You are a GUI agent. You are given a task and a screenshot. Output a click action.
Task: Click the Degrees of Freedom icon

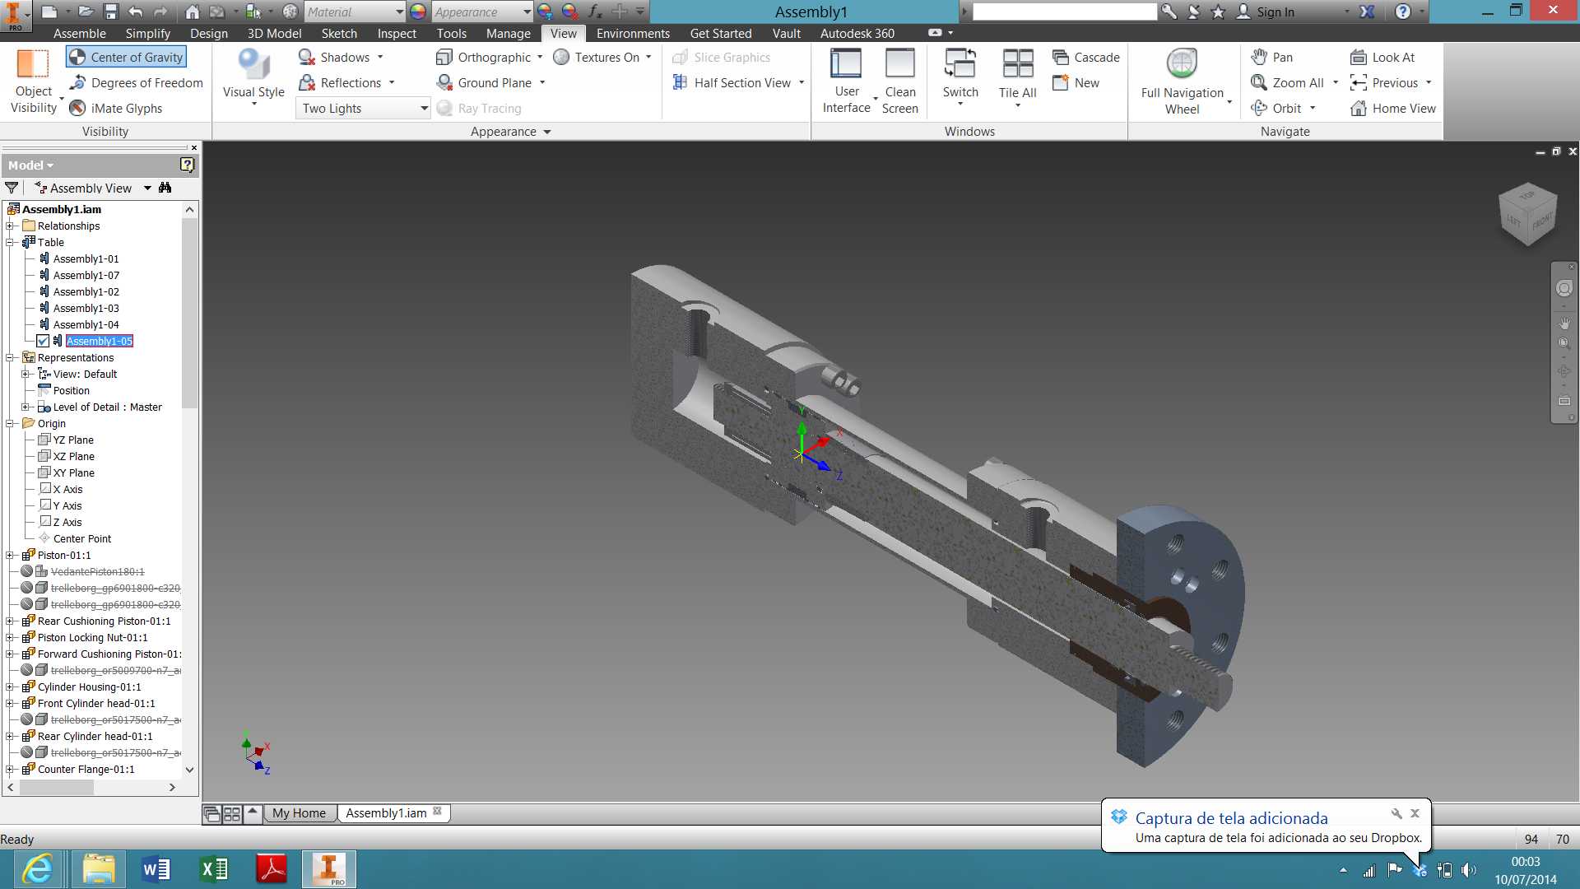pos(78,82)
